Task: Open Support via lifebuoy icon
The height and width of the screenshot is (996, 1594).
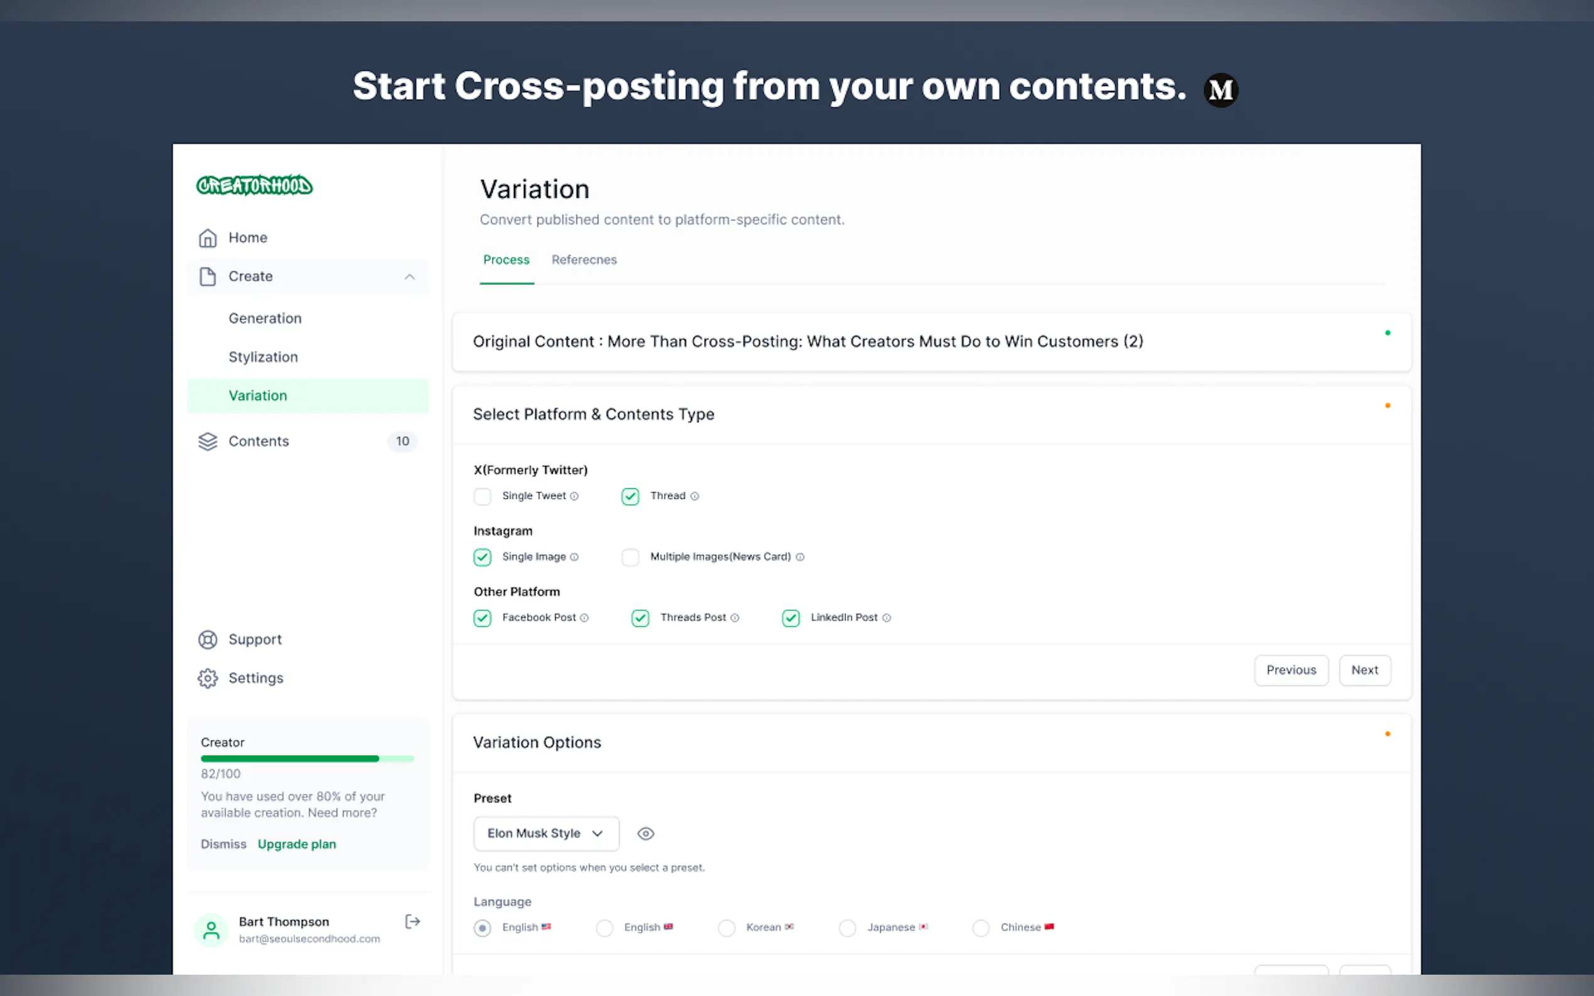Action: click(208, 640)
